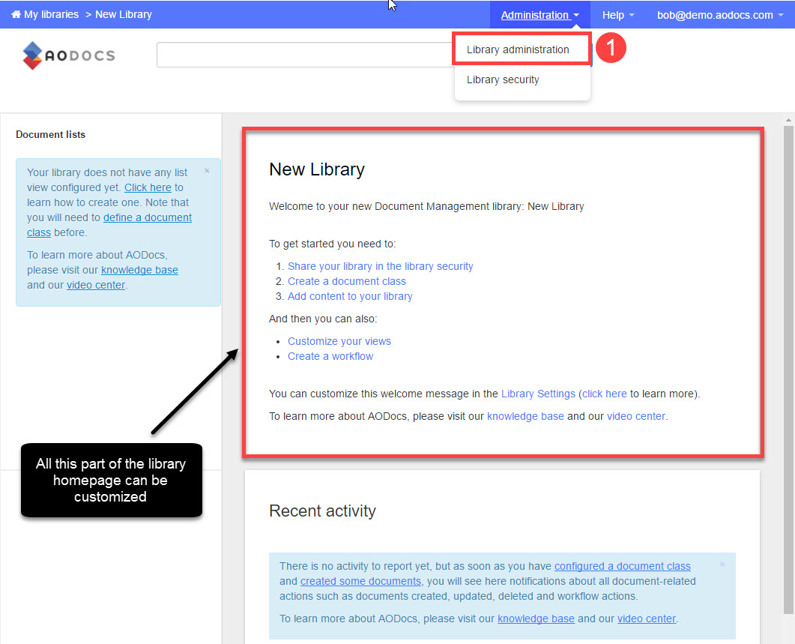Image resolution: width=795 pixels, height=644 pixels.
Task: Focus the search input field
Action: click(304, 55)
